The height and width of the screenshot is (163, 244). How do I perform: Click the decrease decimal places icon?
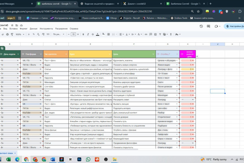(x=38, y=34)
